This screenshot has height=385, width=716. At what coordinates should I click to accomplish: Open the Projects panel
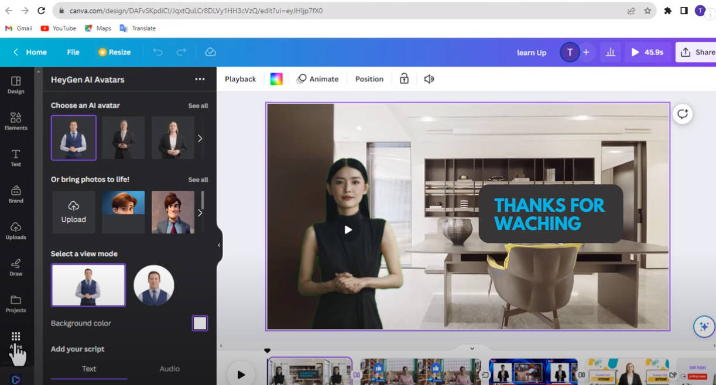(x=16, y=305)
